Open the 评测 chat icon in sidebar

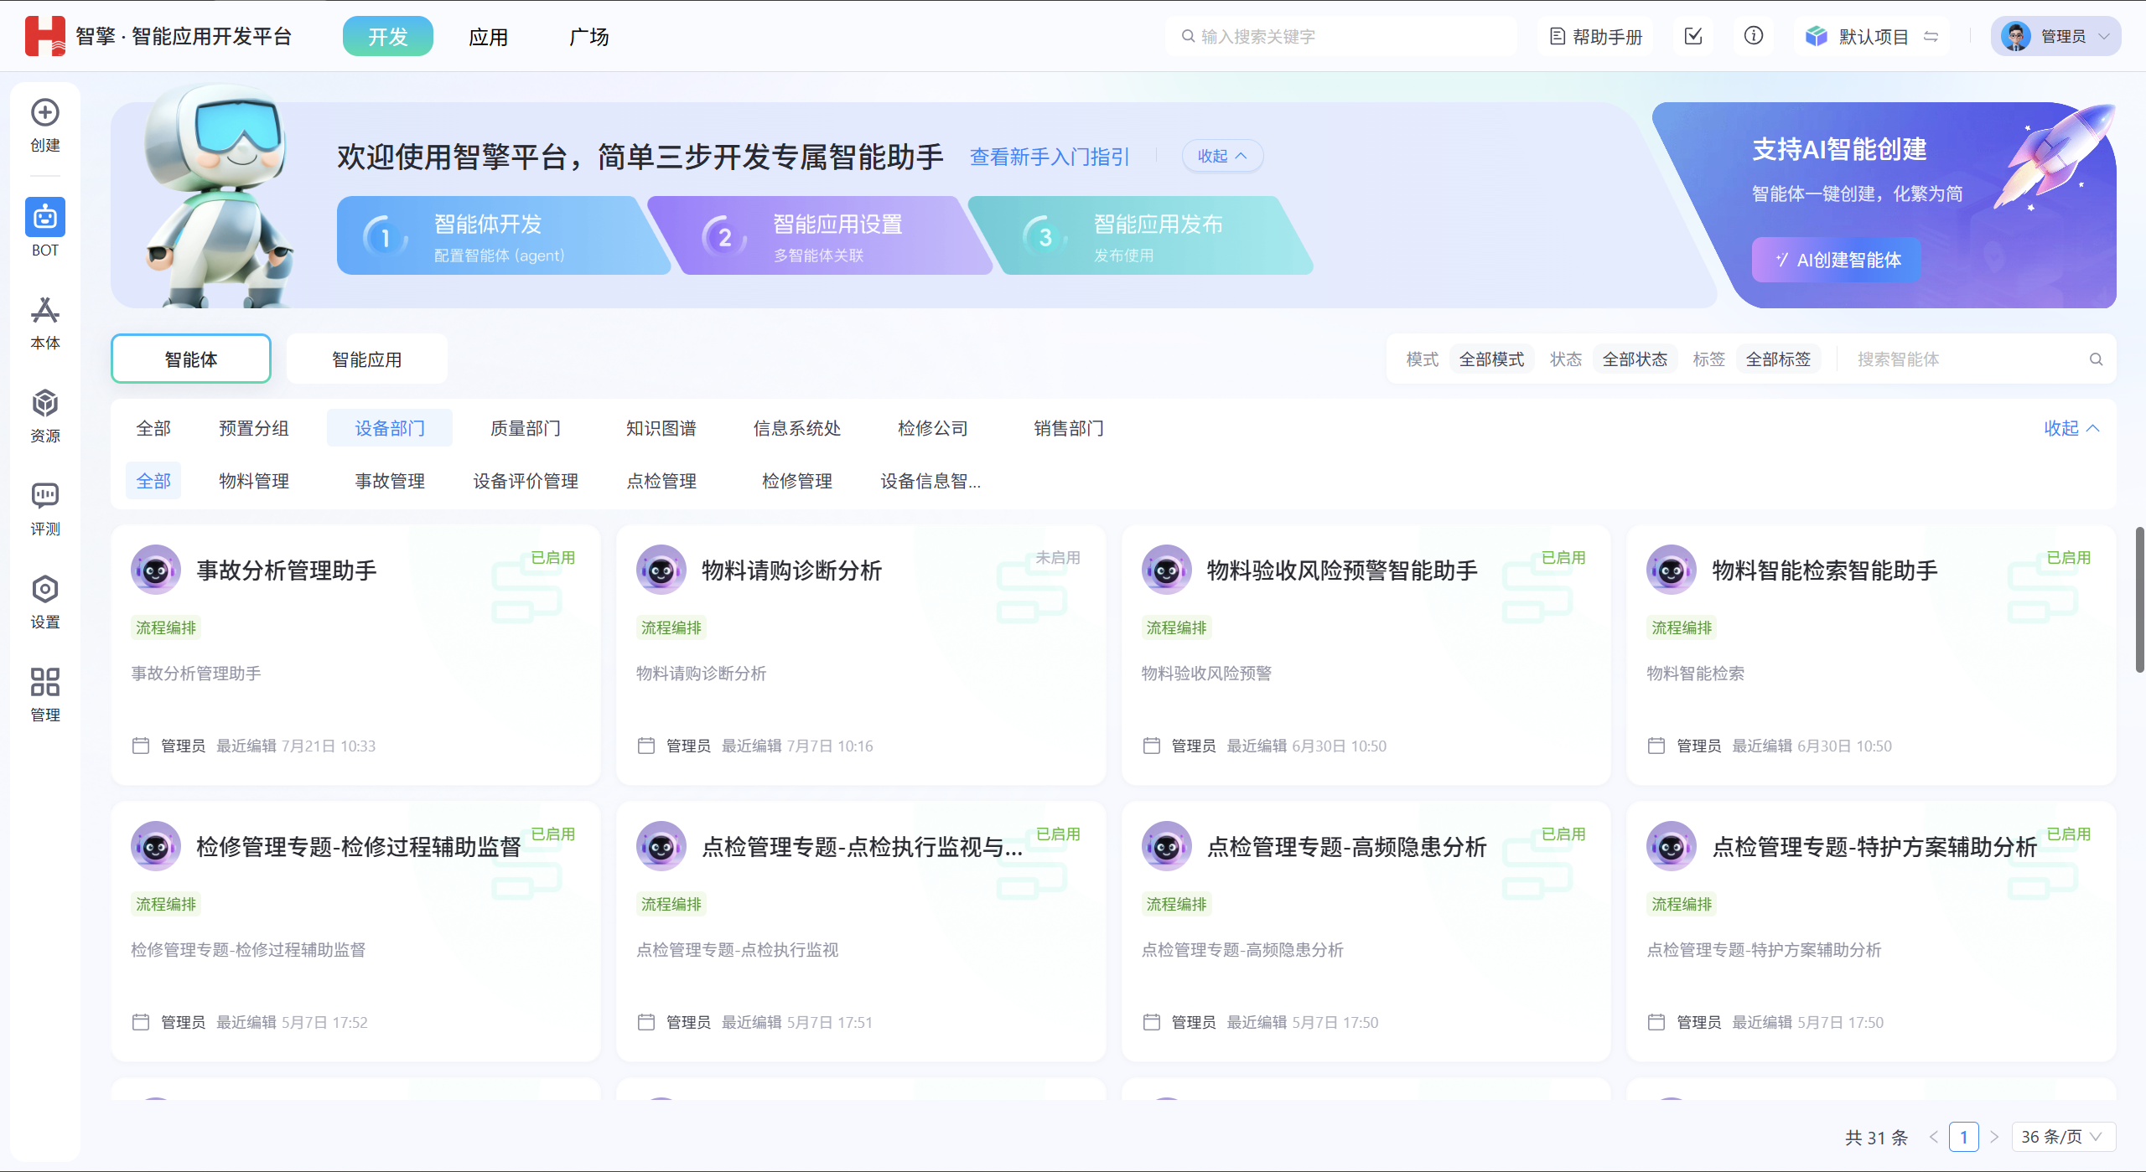[x=45, y=496]
